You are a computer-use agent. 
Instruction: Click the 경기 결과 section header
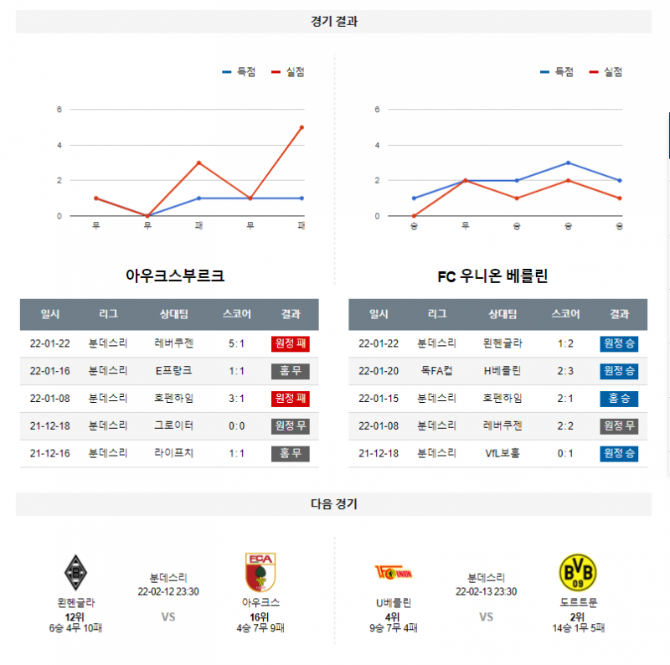(x=333, y=22)
